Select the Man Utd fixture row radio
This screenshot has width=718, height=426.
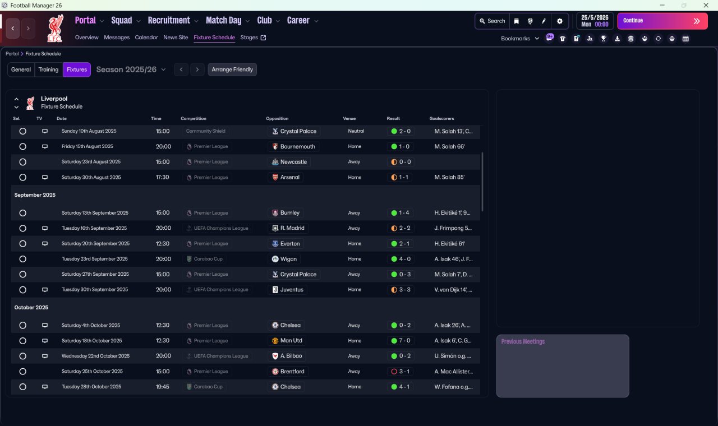click(22, 341)
